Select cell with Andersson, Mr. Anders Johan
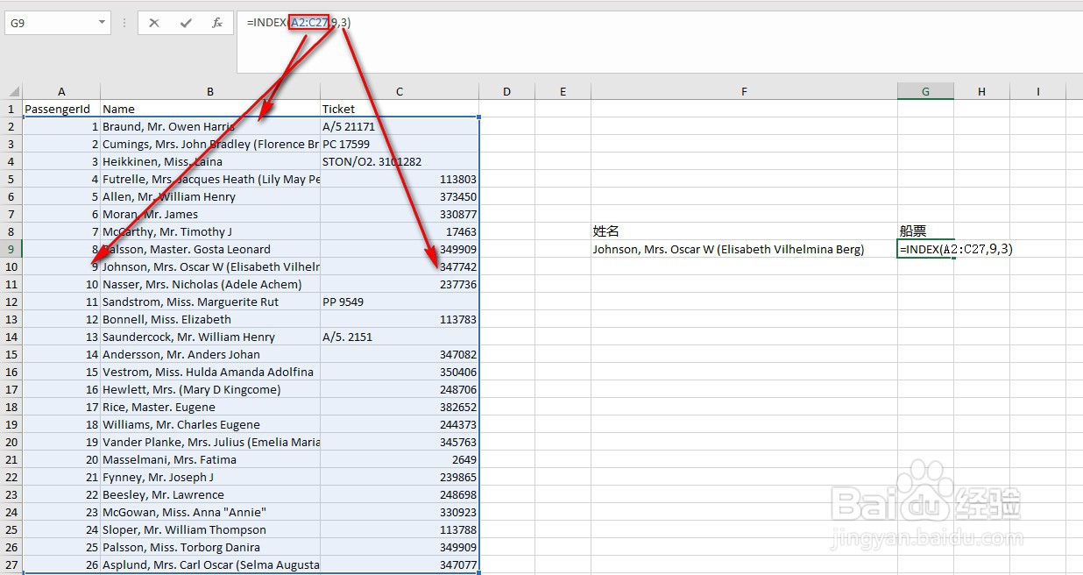Image resolution: width=1083 pixels, height=575 pixels. 210,354
